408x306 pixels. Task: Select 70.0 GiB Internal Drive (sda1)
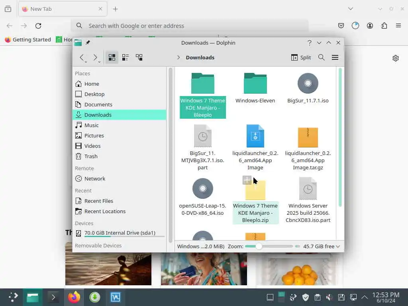(x=120, y=233)
